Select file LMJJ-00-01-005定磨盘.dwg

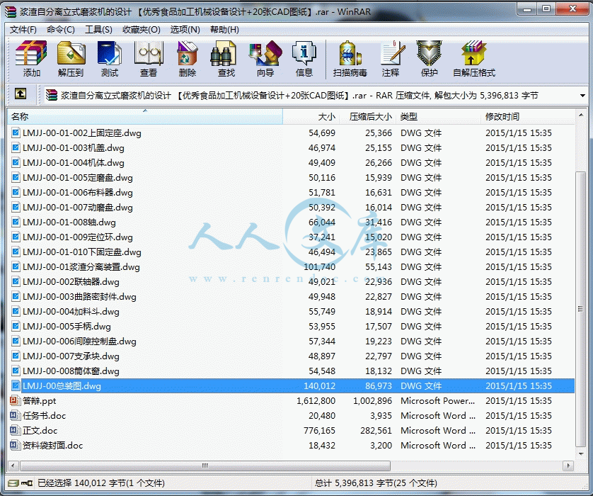coord(78,178)
